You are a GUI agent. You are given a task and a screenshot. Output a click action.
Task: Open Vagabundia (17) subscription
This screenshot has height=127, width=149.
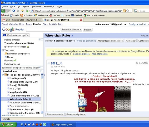18,92
